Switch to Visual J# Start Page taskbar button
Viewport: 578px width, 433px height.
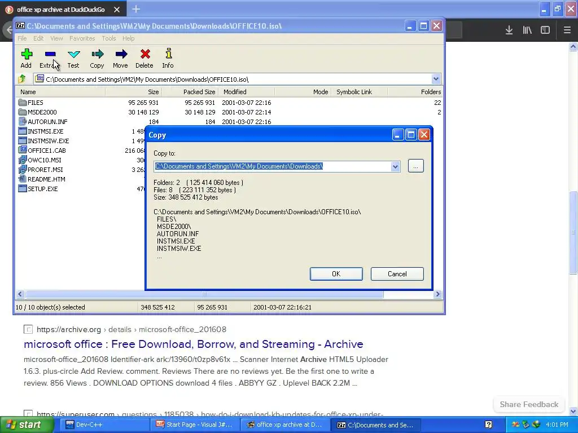click(x=195, y=425)
